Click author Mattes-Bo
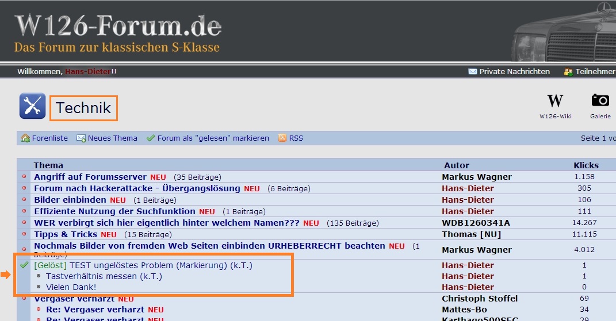 tap(464, 310)
